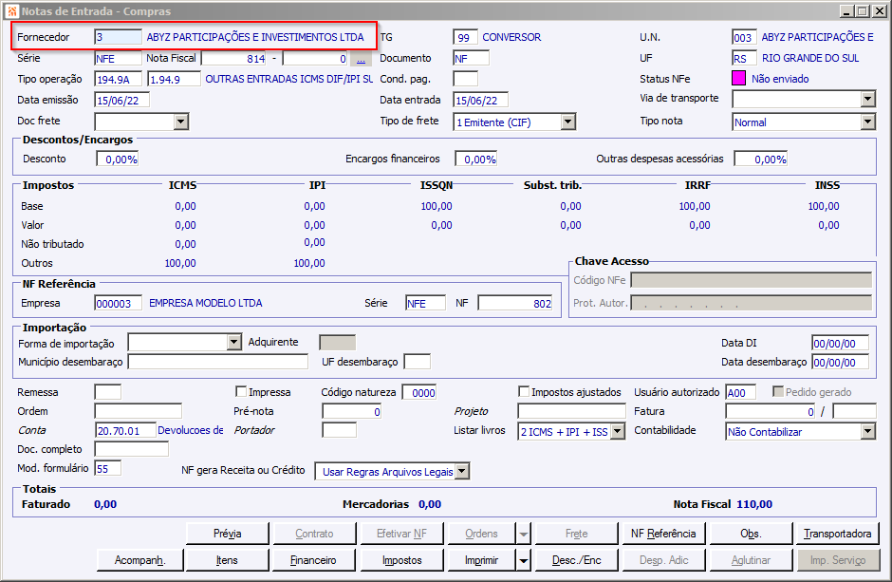Click the Fornecedor code input field
Screen dimensions: 892x582
[x=118, y=37]
